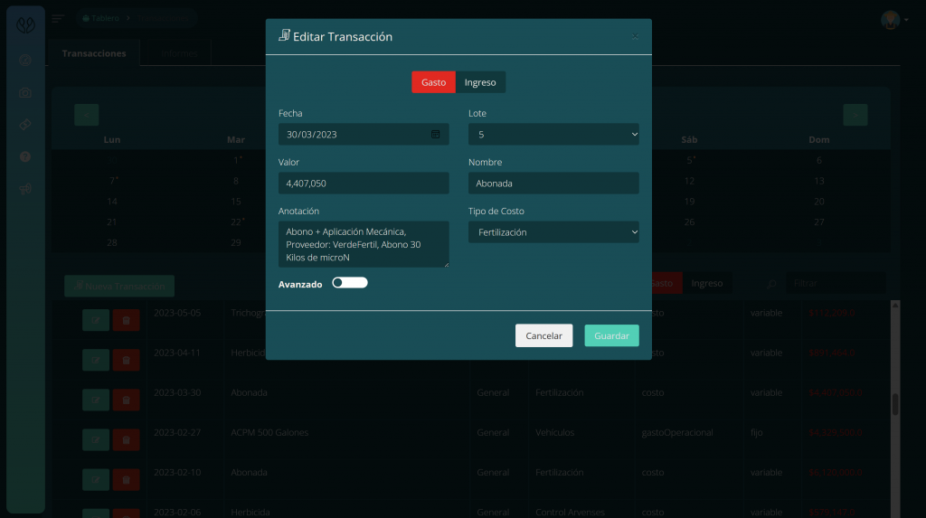This screenshot has height=518, width=926.
Task: Select calendar day 8
Action: (236, 181)
